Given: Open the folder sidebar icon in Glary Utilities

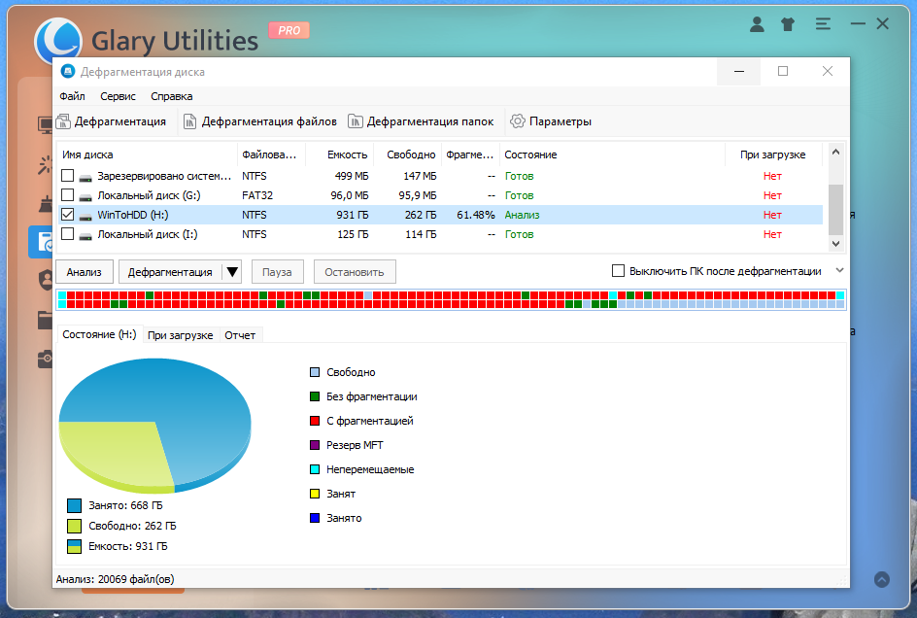Looking at the screenshot, I should [45, 320].
